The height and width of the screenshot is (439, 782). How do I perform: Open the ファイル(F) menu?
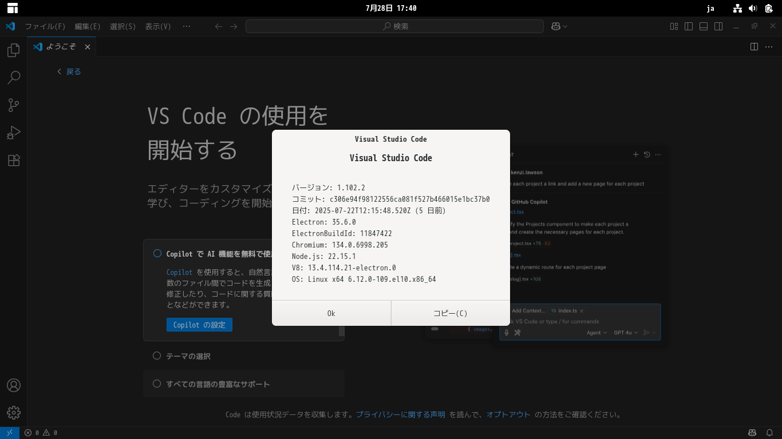click(x=45, y=26)
